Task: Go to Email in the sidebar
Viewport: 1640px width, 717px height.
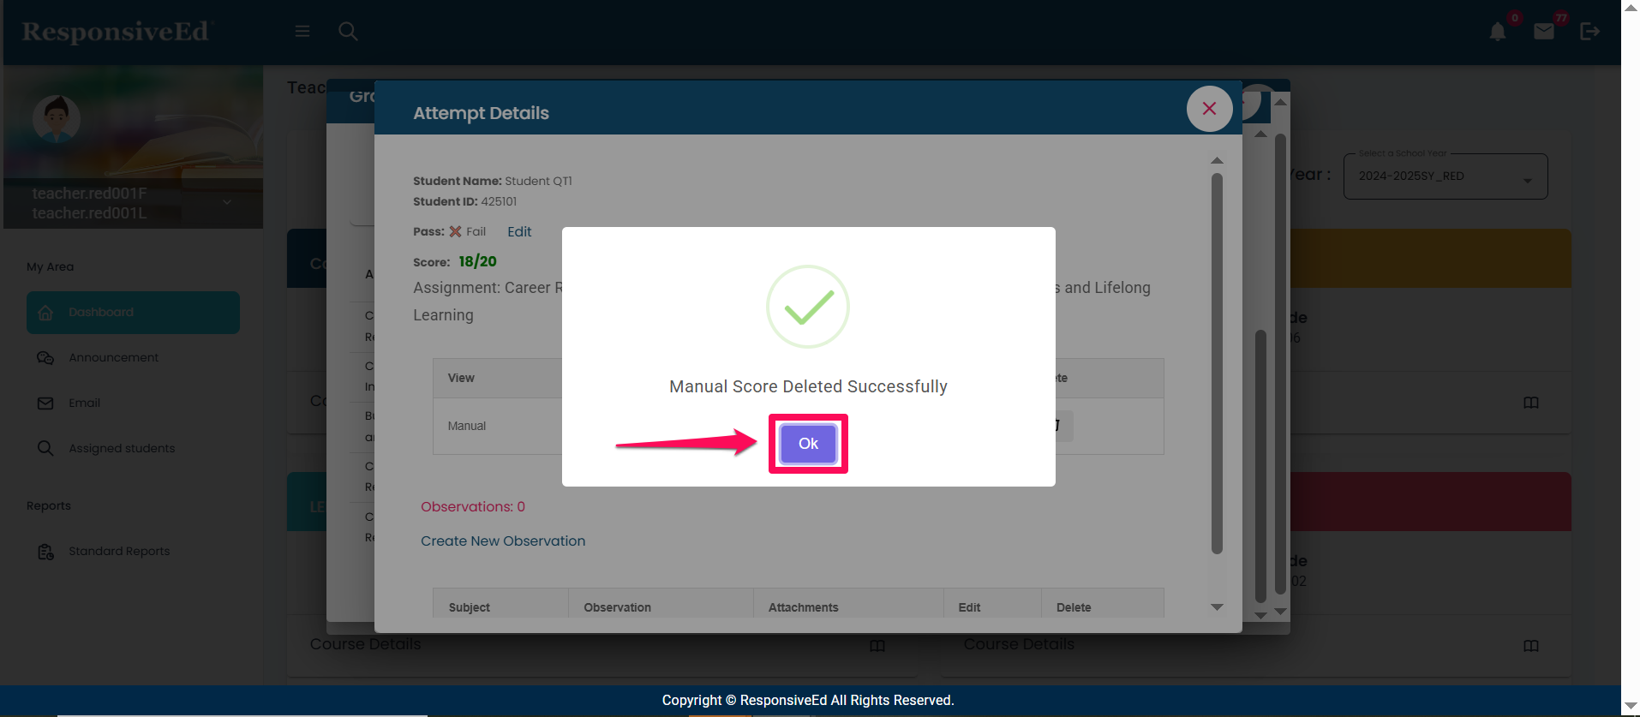Action: point(84,403)
